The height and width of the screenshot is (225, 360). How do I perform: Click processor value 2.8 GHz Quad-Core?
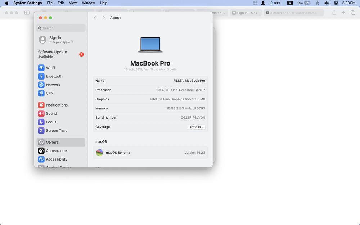pyautogui.click(x=181, y=90)
